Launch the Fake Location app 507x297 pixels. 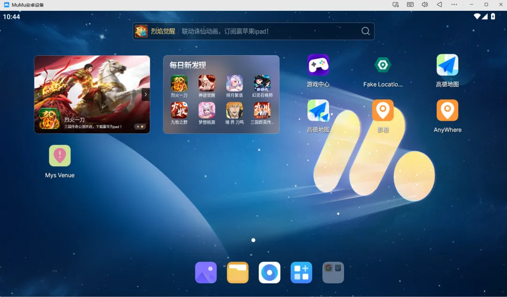click(x=383, y=65)
